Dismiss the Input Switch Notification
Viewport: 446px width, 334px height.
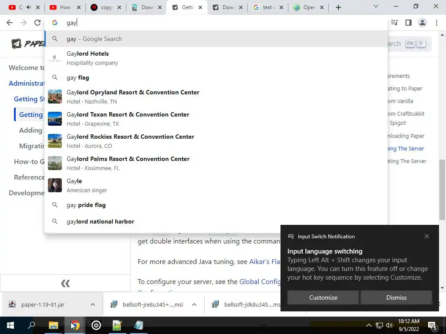pyautogui.click(x=396, y=297)
